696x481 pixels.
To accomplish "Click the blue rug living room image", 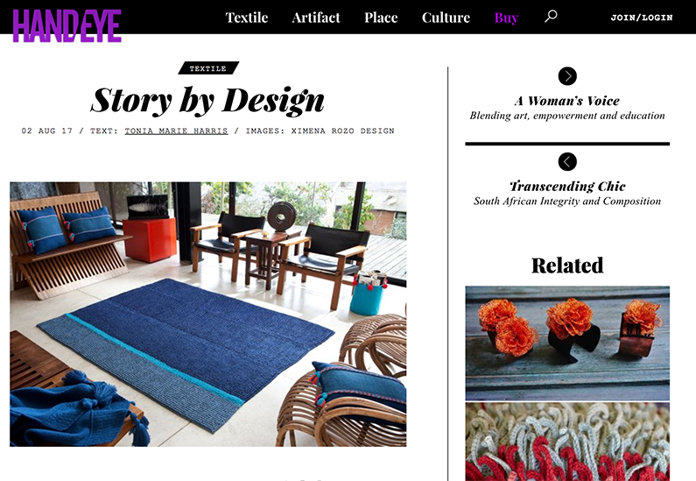I will [x=207, y=314].
